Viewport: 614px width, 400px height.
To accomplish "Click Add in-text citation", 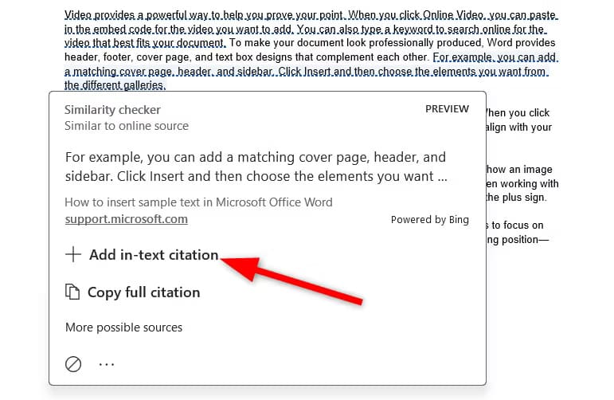I will coord(154,255).
